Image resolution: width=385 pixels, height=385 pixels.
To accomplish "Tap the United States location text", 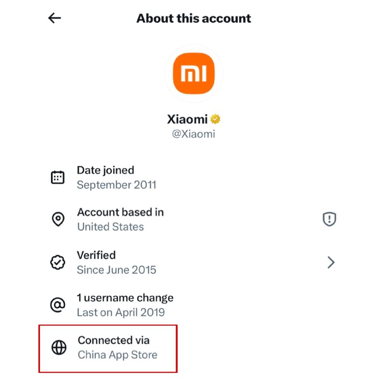I will [x=110, y=227].
